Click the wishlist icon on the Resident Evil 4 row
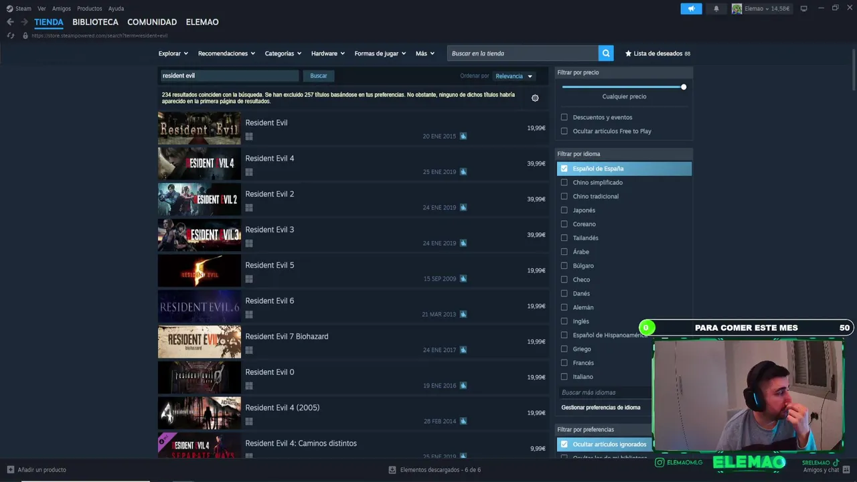 click(x=463, y=171)
